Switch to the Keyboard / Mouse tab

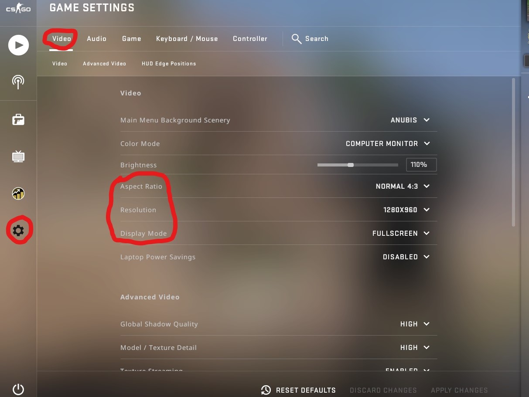[x=187, y=39]
